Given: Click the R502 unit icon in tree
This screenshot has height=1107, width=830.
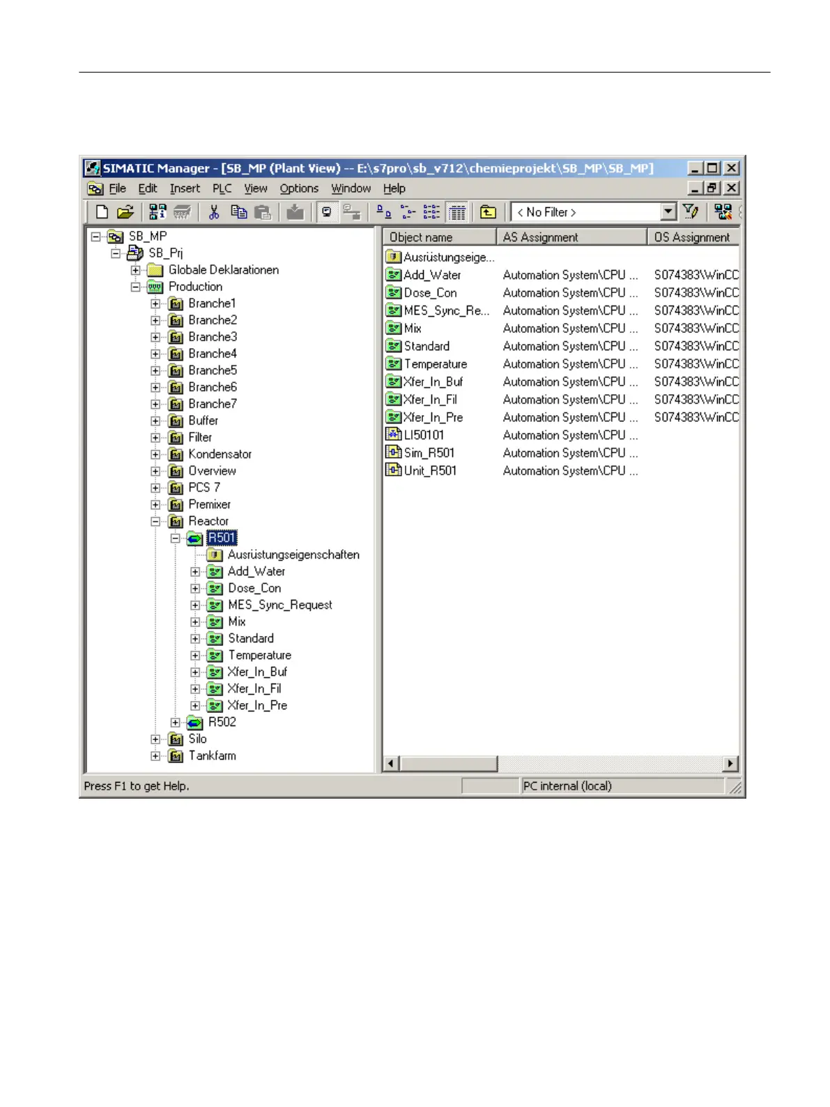Looking at the screenshot, I should (x=195, y=722).
